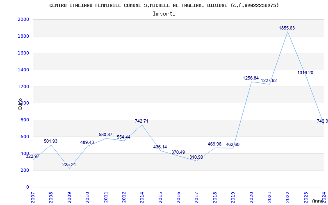Select year 2020 on the horizontal axis

(251, 196)
